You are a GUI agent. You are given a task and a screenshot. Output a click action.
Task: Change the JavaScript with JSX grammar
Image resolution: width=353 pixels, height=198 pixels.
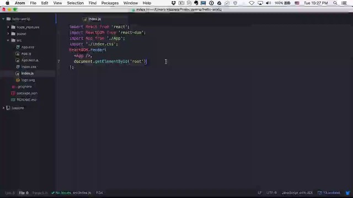point(297,193)
